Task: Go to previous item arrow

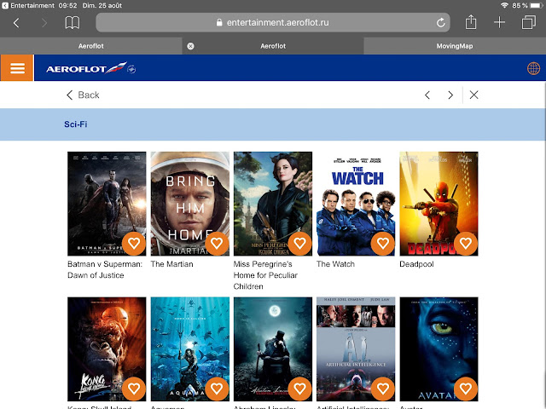Action: 427,95
